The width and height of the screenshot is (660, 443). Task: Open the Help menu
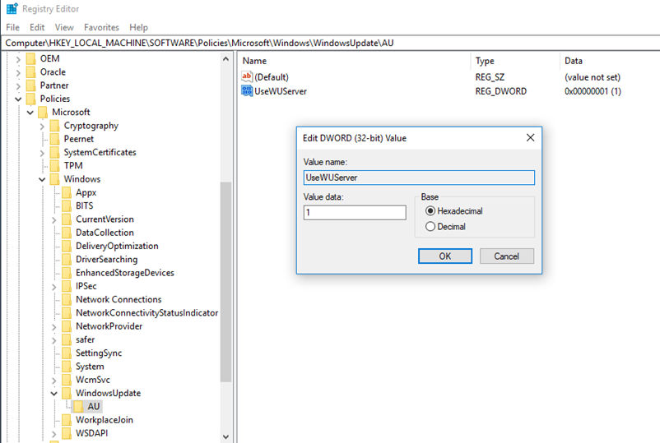[x=138, y=27]
